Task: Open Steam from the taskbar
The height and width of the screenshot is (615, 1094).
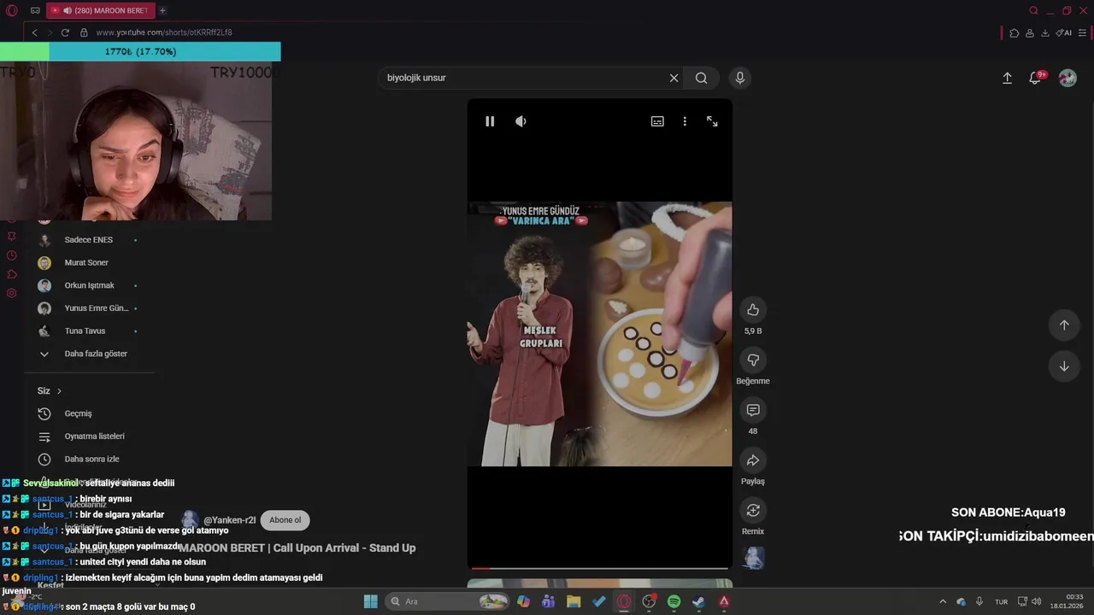Action: tap(698, 601)
